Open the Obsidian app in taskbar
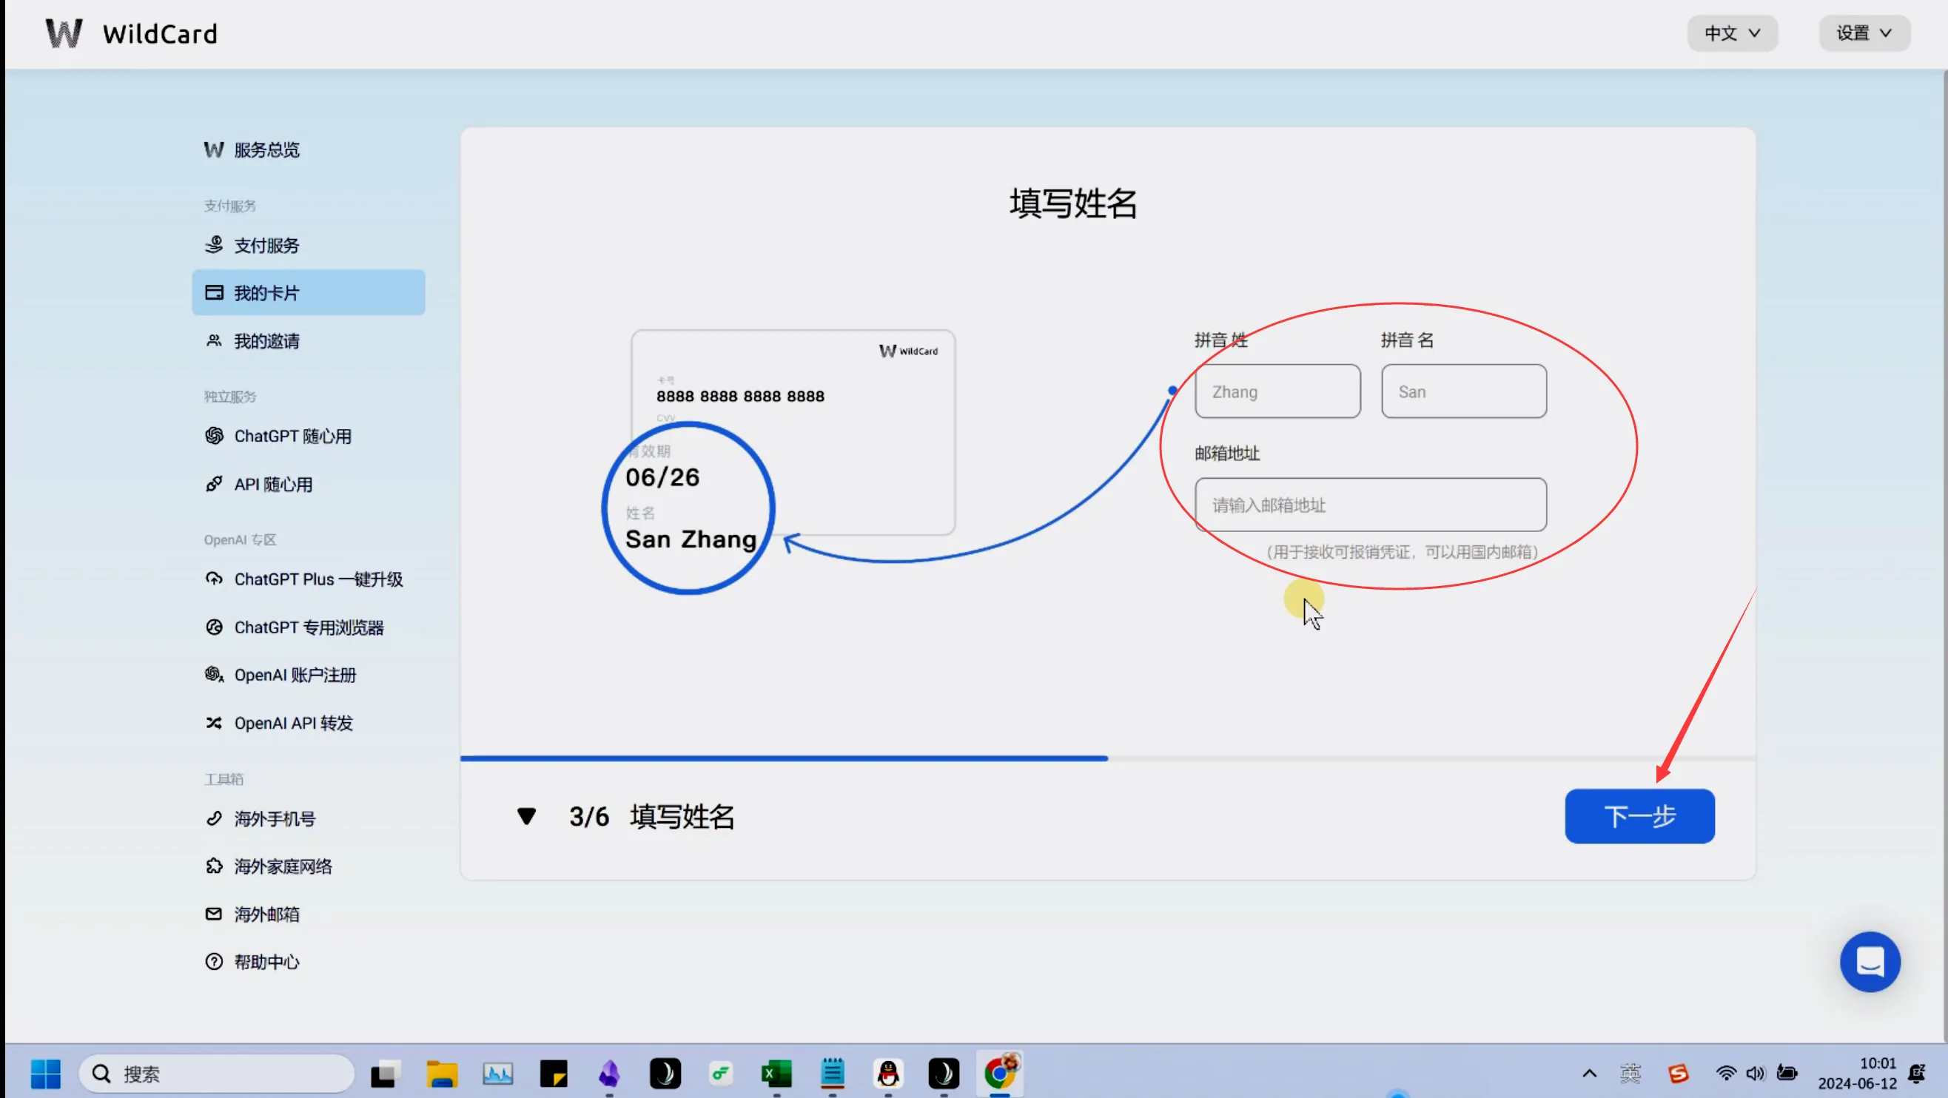The image size is (1948, 1098). point(608,1074)
